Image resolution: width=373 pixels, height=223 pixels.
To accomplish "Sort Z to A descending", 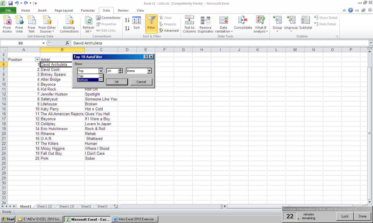I will (127, 28).
